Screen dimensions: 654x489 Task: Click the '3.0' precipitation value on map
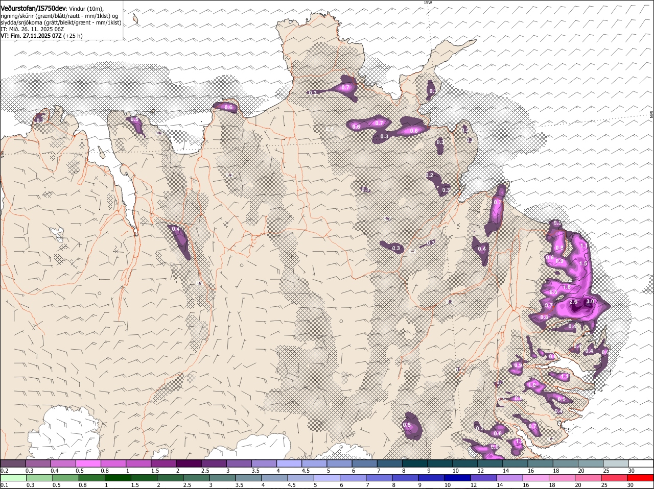pyautogui.click(x=590, y=302)
